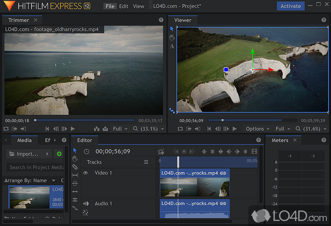The width and height of the screenshot is (331, 226).
Task: Toggle snapping in Editor toolbar
Action: point(75,200)
